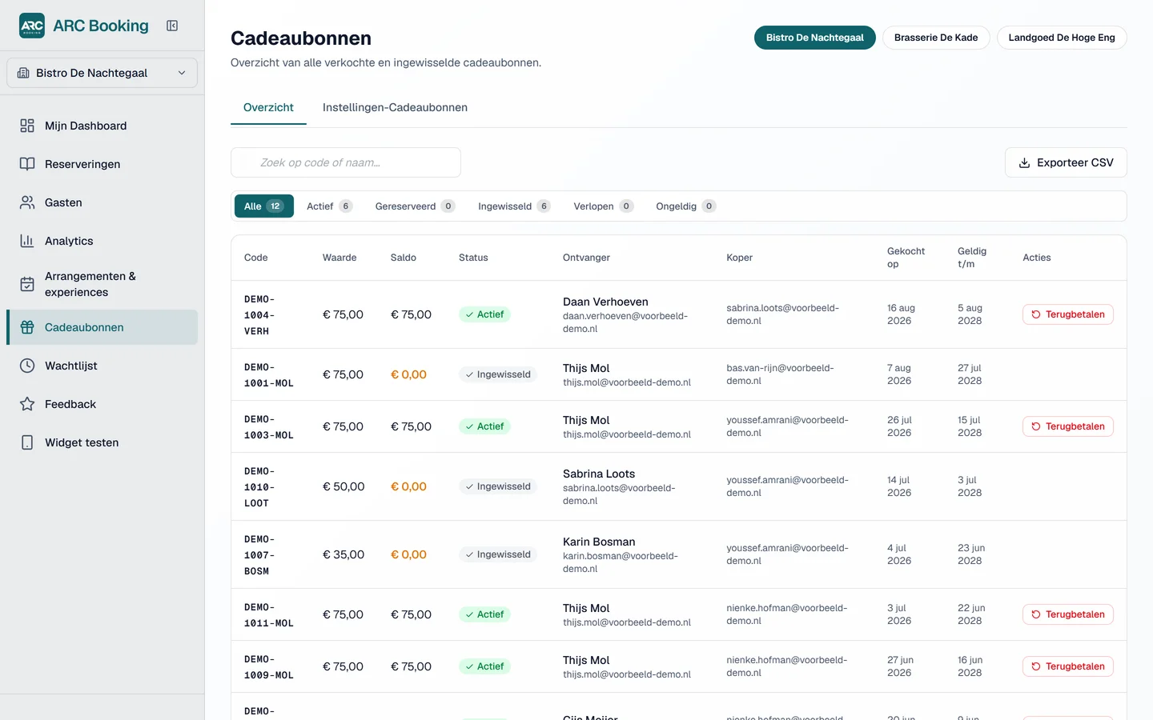
Task: Open the Wachtlijst page
Action: point(102,366)
